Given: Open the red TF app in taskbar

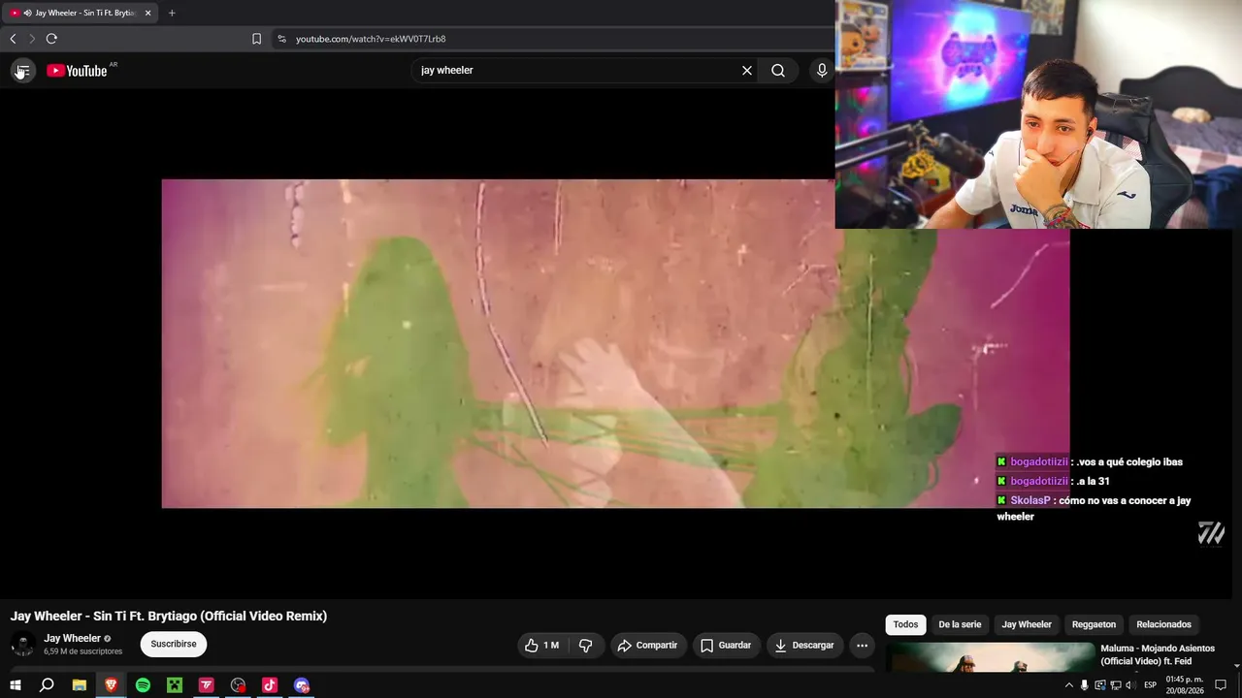Looking at the screenshot, I should pos(206,685).
